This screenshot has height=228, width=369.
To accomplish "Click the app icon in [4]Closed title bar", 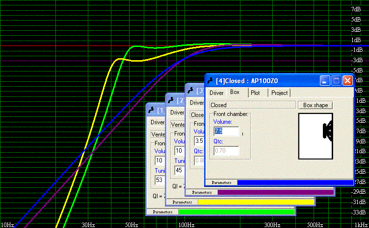I will click(211, 81).
